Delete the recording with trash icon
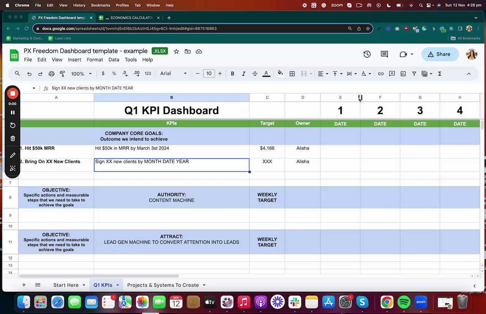486x314 pixels. (13, 139)
